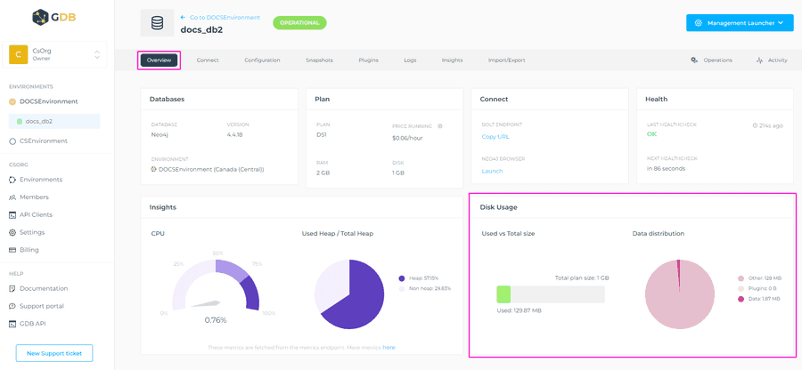Switch to the Connect tab
This screenshot has width=802, height=370.
pyautogui.click(x=208, y=60)
